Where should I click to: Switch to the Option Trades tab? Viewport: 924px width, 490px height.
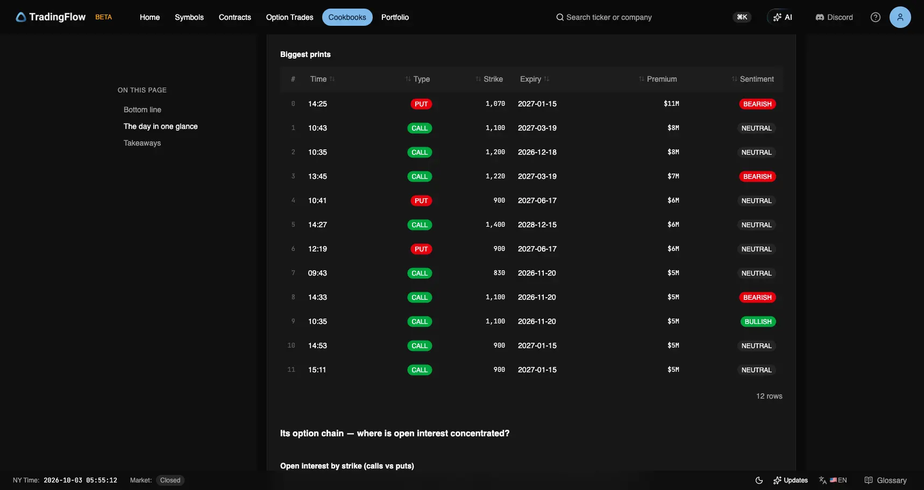pos(289,17)
